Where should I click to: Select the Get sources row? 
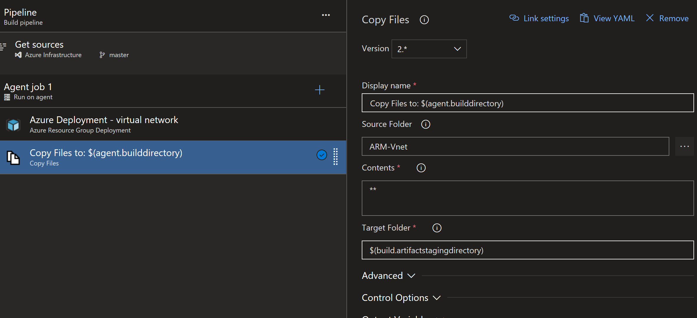point(173,53)
